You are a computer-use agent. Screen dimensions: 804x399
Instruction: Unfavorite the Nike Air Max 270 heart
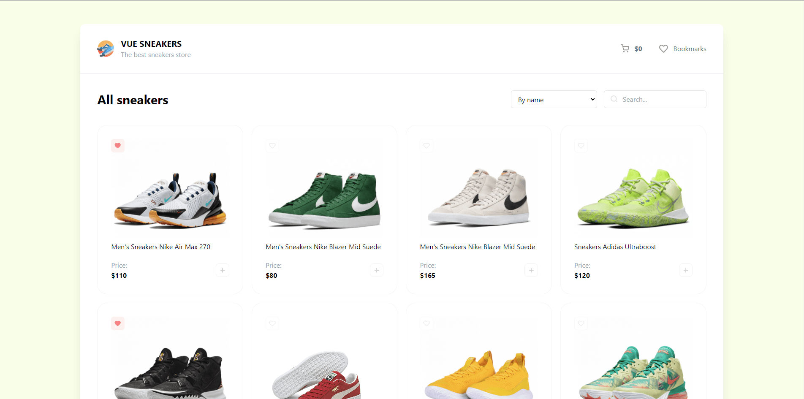point(118,146)
